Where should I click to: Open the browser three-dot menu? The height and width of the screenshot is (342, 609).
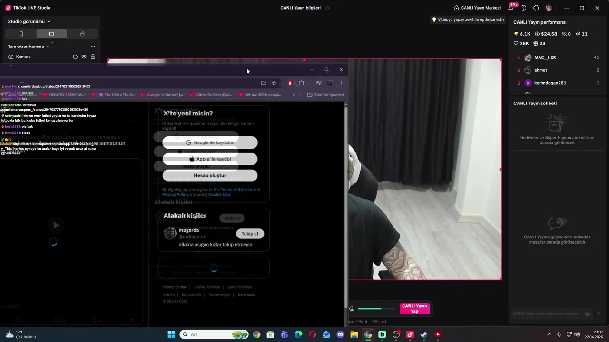341,83
